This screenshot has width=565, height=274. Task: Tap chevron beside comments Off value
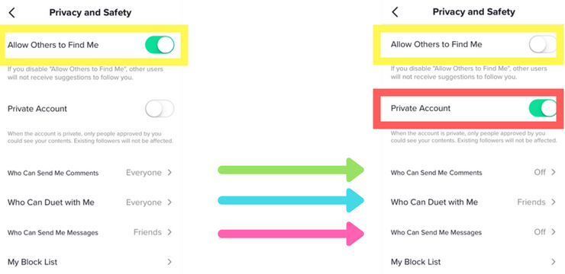click(553, 172)
